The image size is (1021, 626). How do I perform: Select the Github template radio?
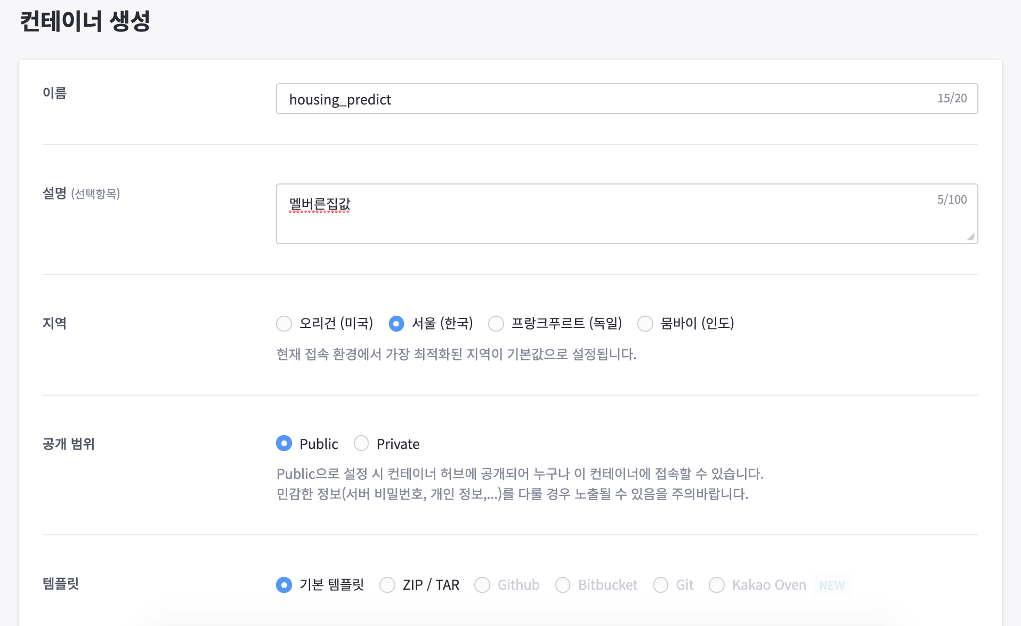482,585
